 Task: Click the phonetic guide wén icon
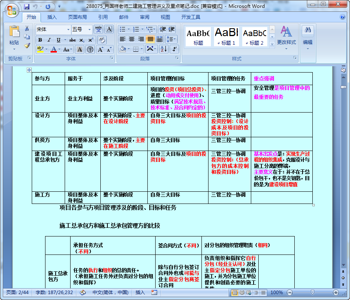coord(98,29)
